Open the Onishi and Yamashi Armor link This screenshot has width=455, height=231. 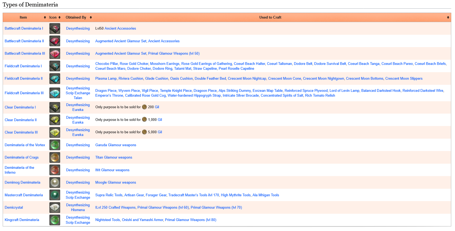coord(142,220)
